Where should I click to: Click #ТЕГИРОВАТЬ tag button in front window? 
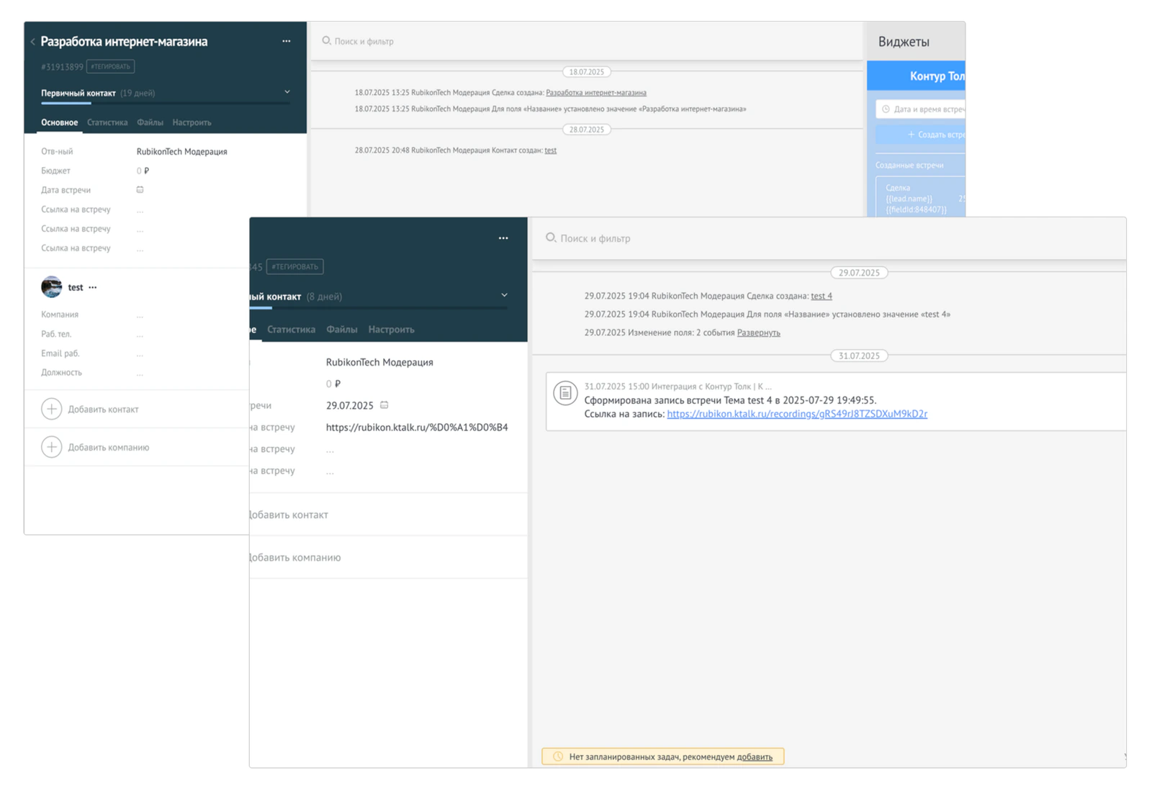(x=294, y=266)
